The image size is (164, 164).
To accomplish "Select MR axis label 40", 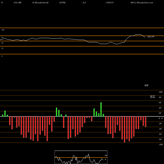I will (x=160, y=108).
